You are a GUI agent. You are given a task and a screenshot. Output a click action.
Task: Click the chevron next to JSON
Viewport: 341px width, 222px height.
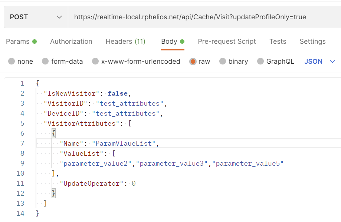332,62
